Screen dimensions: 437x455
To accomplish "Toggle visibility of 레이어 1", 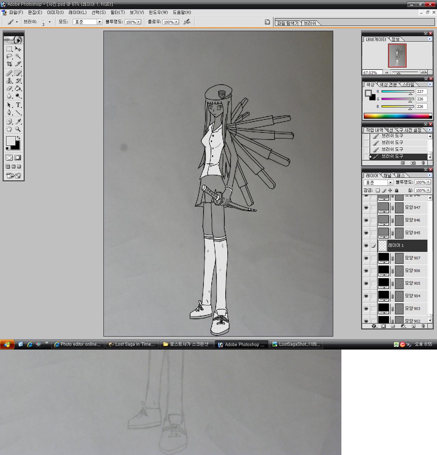I will pos(366,245).
